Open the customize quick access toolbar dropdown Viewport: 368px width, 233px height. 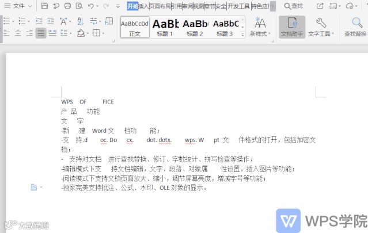tap(118, 6)
